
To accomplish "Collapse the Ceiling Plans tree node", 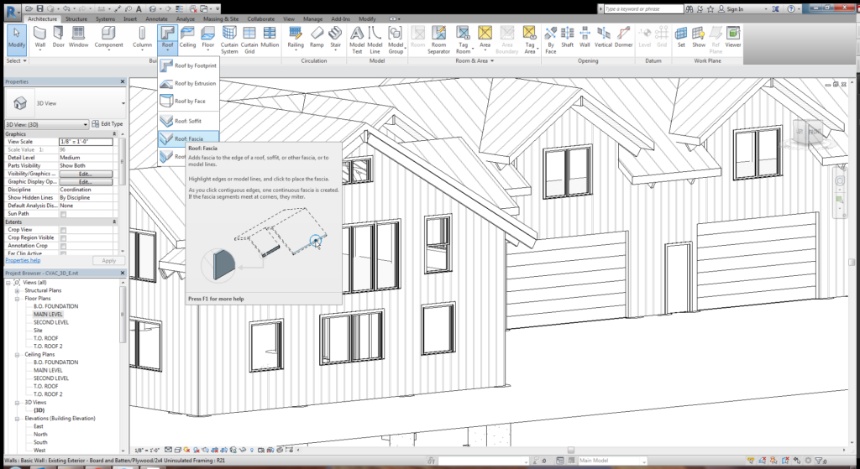I will (x=18, y=355).
